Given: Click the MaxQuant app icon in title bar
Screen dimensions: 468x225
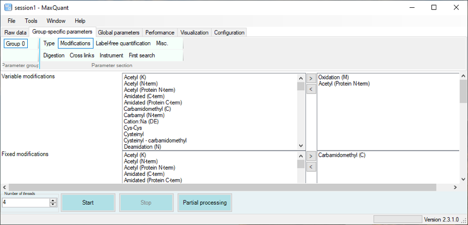Looking at the screenshot, I should pos(8,7).
